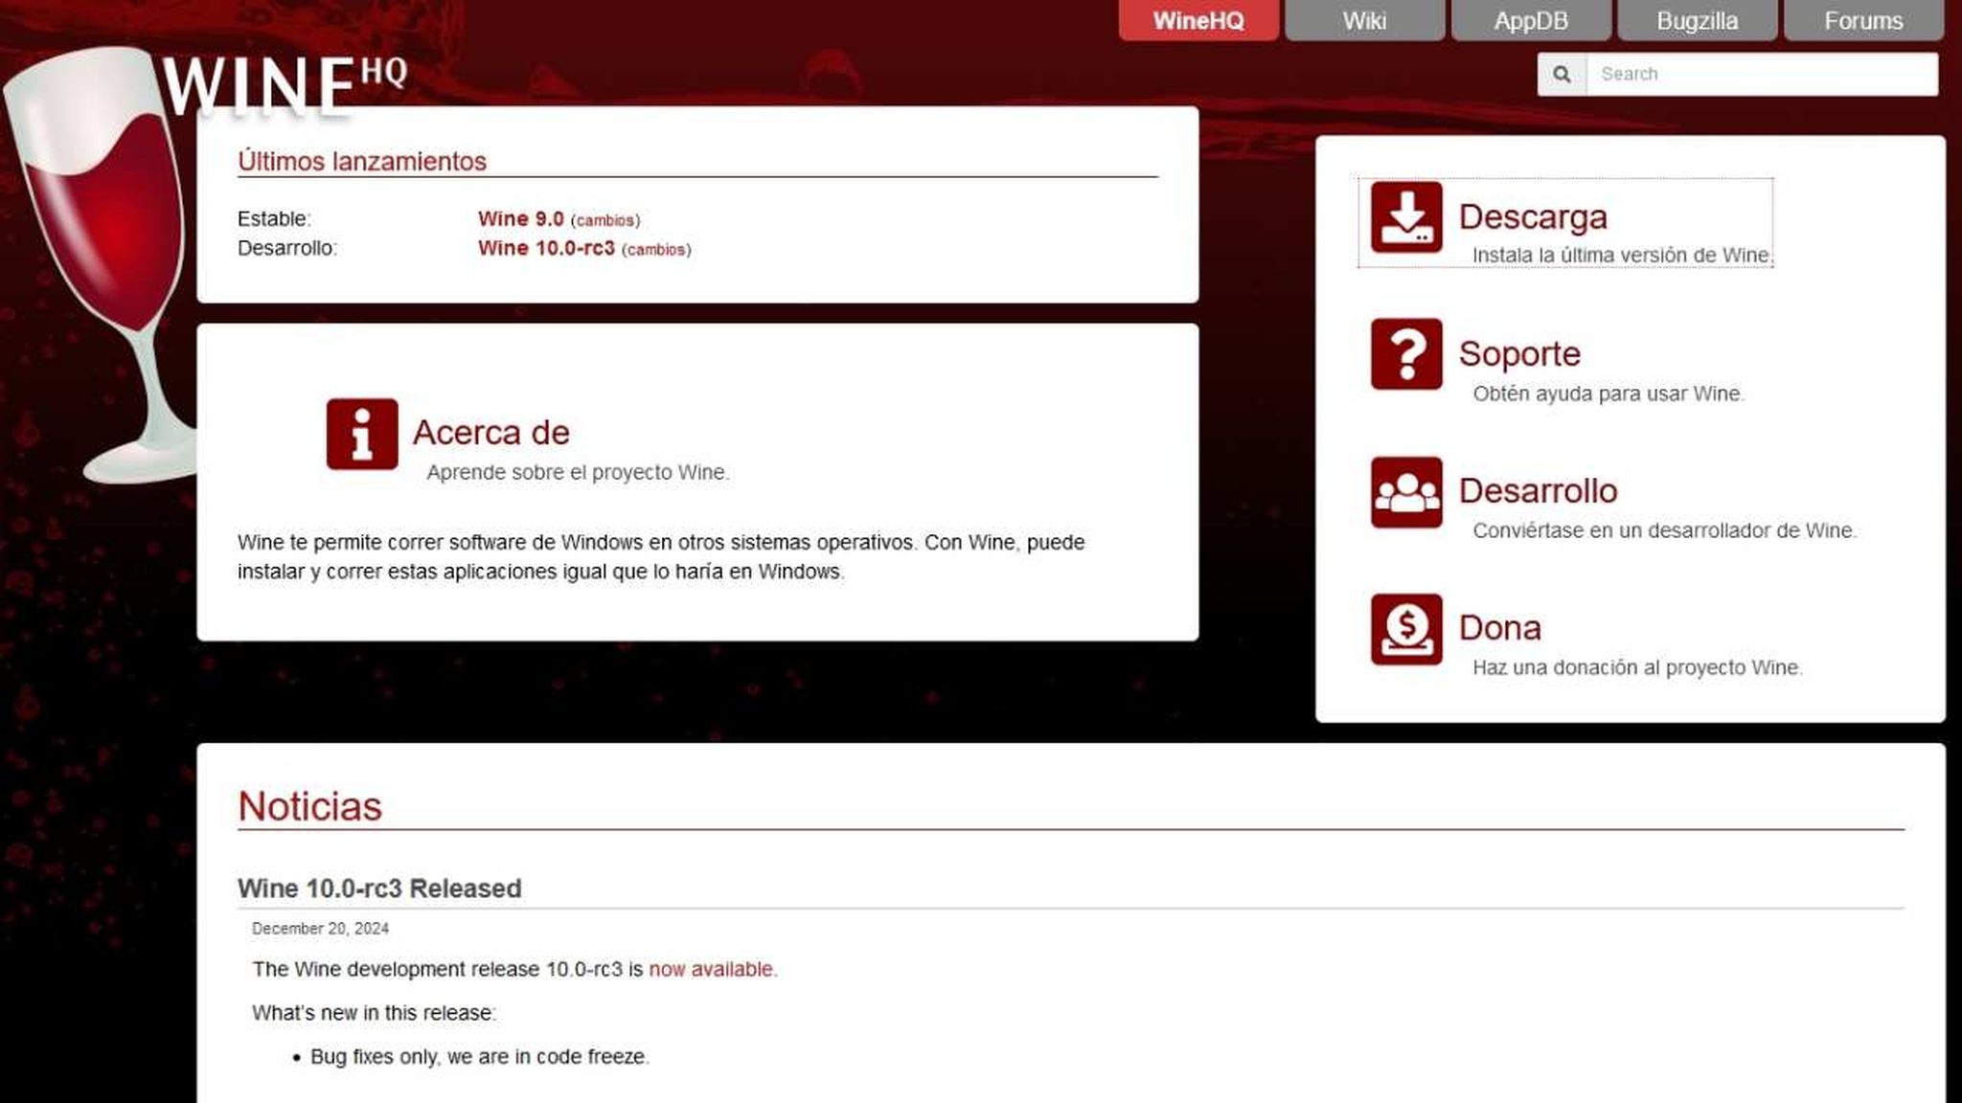Click cambios next to Wine 9.0
The height and width of the screenshot is (1103, 1962).
pos(605,219)
